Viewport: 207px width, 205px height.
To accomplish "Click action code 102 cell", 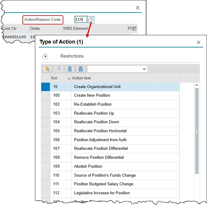I will [61, 104].
